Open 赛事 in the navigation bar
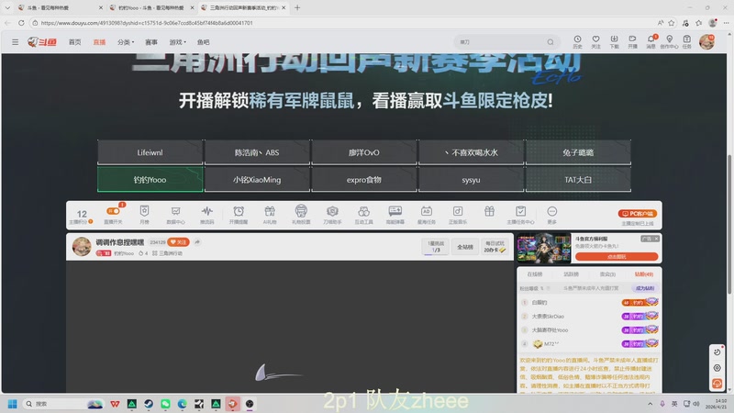This screenshot has height=413, width=734. click(x=151, y=42)
